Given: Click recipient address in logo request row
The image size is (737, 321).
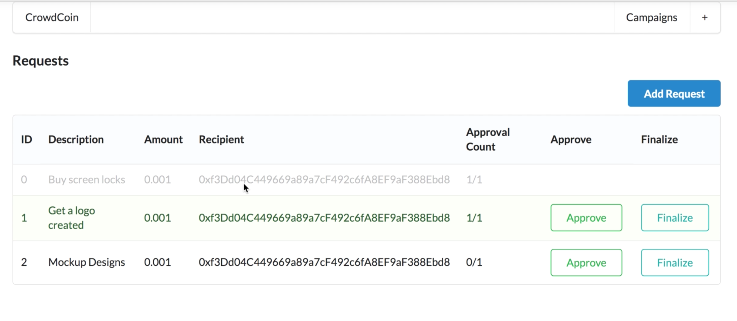Looking at the screenshot, I should (324, 218).
